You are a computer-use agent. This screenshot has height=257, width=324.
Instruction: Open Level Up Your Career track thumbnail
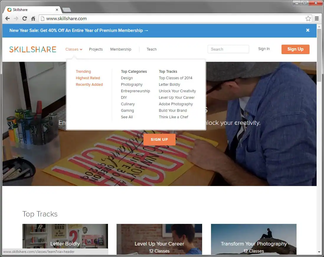tap(159, 239)
